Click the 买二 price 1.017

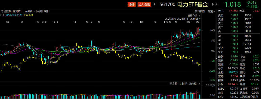coord(234,40)
